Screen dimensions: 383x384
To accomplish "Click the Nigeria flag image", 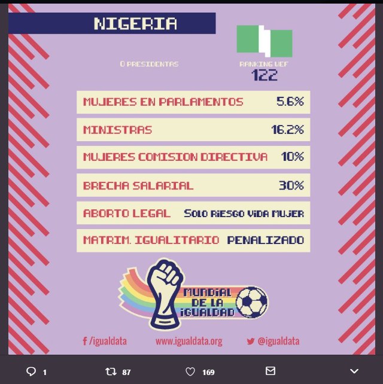I will click(264, 41).
